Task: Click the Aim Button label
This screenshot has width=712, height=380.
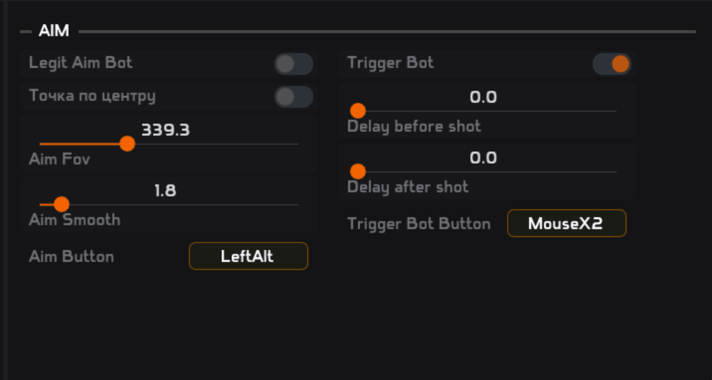Action: 72,257
